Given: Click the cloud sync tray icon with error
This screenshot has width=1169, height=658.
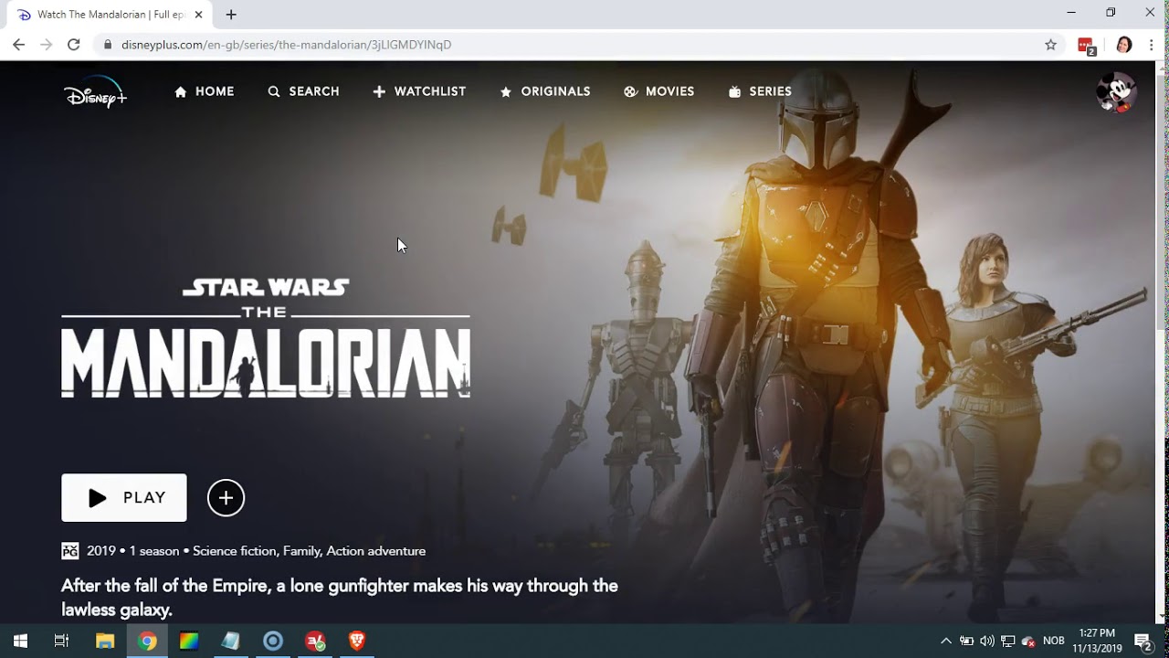Looking at the screenshot, I should point(1028,641).
